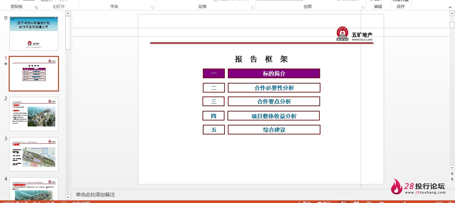Click the 合作要点分析 box
The image size is (455, 203).
pos(274,102)
